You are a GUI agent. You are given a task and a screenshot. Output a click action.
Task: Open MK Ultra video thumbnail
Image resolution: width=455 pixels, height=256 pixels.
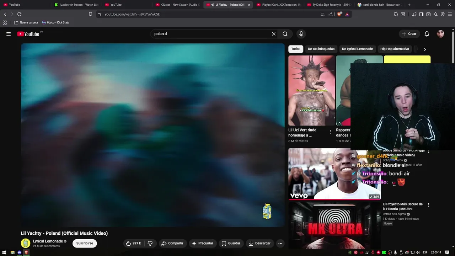334,225
